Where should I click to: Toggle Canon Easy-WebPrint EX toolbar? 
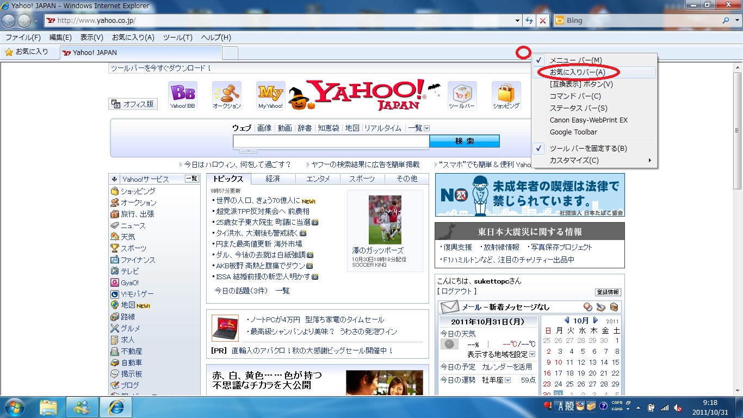(594, 120)
